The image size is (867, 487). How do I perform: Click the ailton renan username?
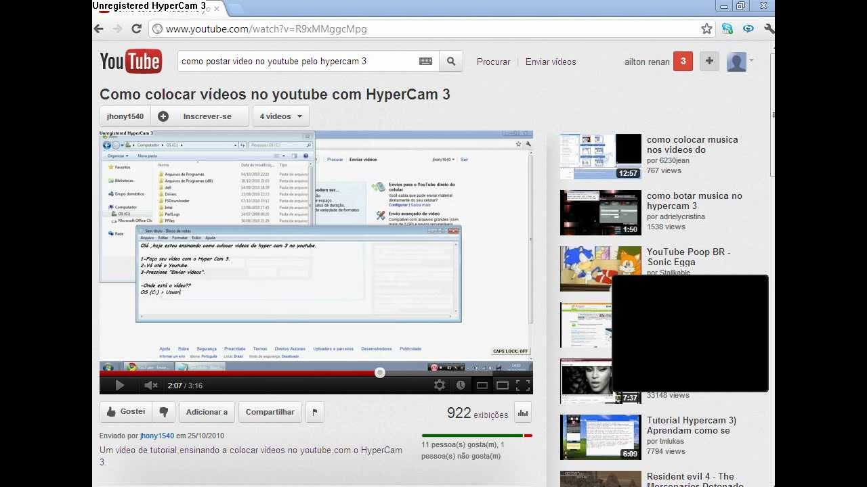647,62
